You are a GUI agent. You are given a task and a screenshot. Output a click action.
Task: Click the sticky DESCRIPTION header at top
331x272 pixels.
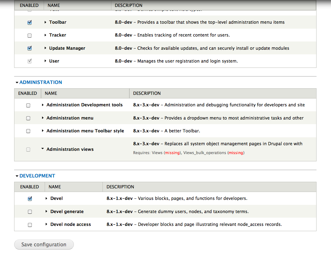[129, 6]
